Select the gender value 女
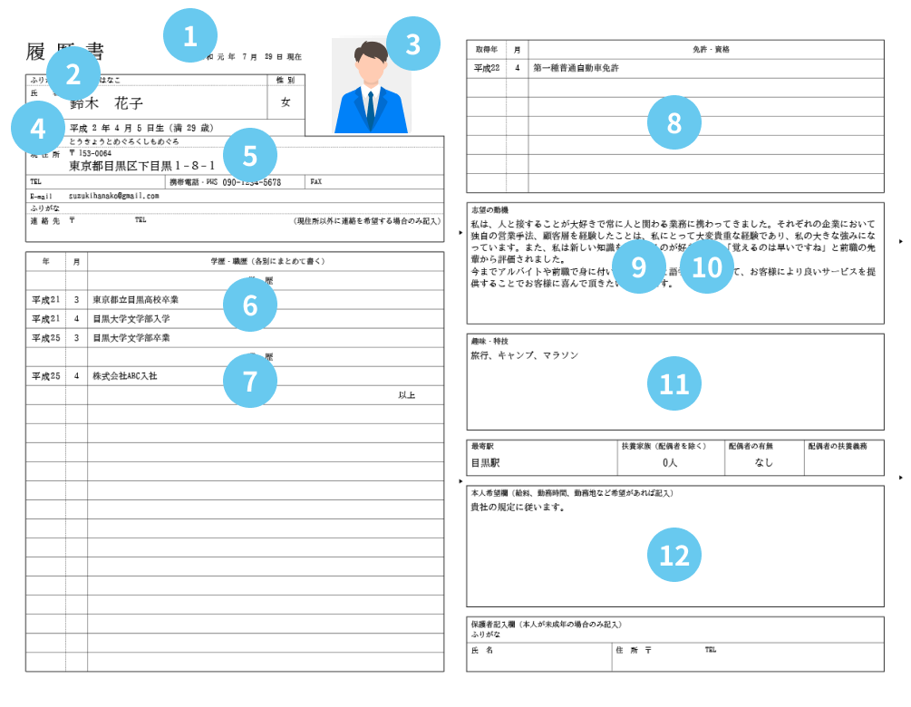Viewport: 911px width, 707px height. coord(286,102)
